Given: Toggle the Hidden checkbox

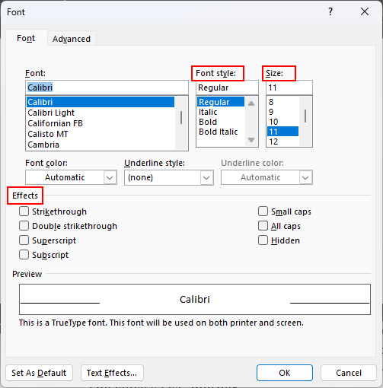Looking at the screenshot, I should click(263, 240).
